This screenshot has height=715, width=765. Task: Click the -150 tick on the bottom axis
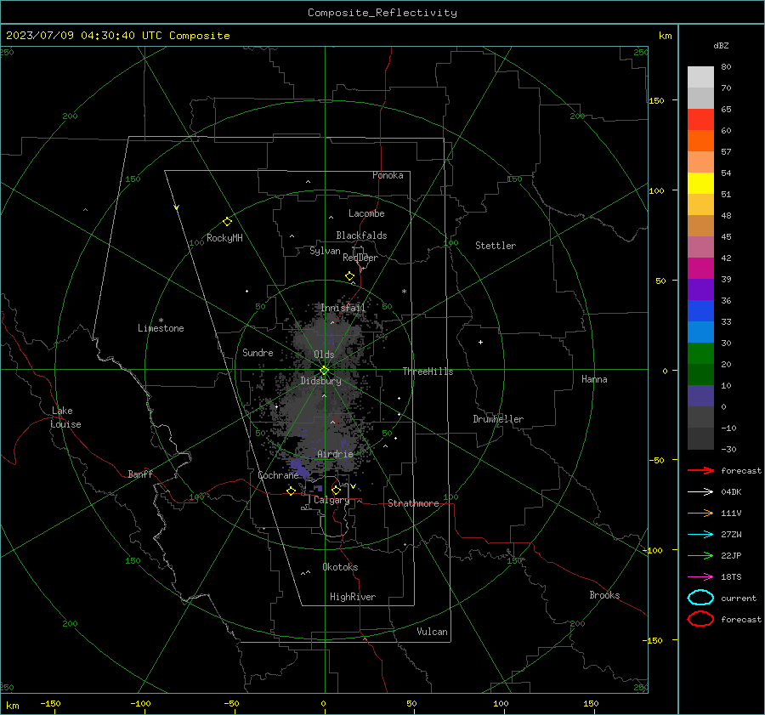(x=50, y=703)
